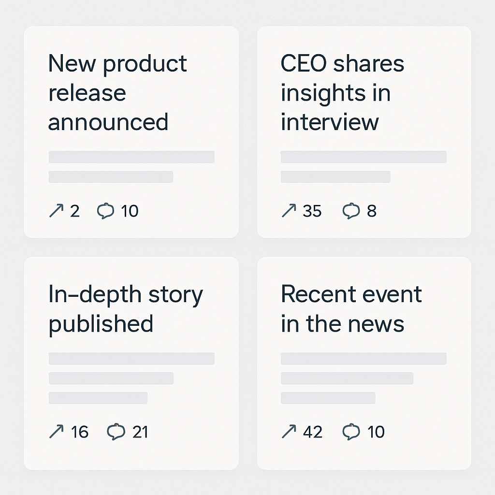Open comments bubble on In-depth story published card
The image size is (495, 495).
pos(116,432)
